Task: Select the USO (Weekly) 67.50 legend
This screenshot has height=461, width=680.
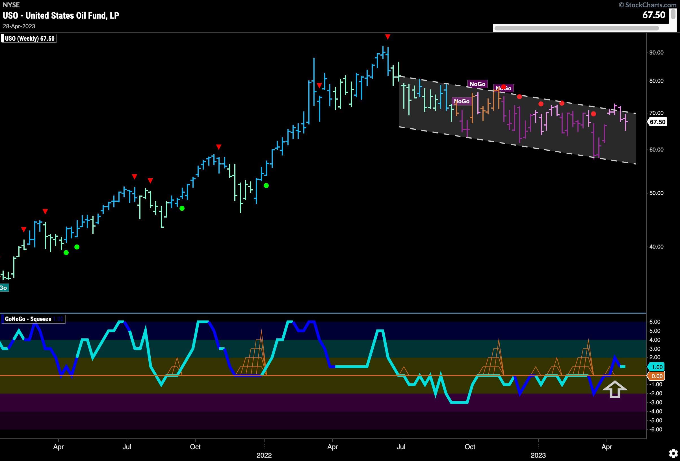Action: 29,39
